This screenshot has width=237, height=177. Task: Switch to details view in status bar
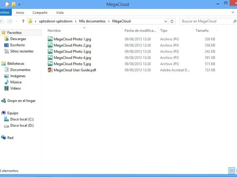tap(232, 171)
